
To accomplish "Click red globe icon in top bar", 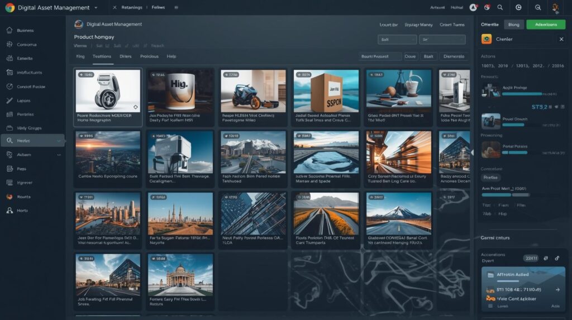I will click(487, 7).
